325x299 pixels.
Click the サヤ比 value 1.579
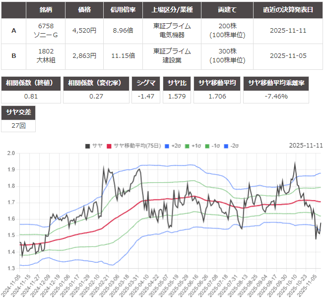click(177, 96)
